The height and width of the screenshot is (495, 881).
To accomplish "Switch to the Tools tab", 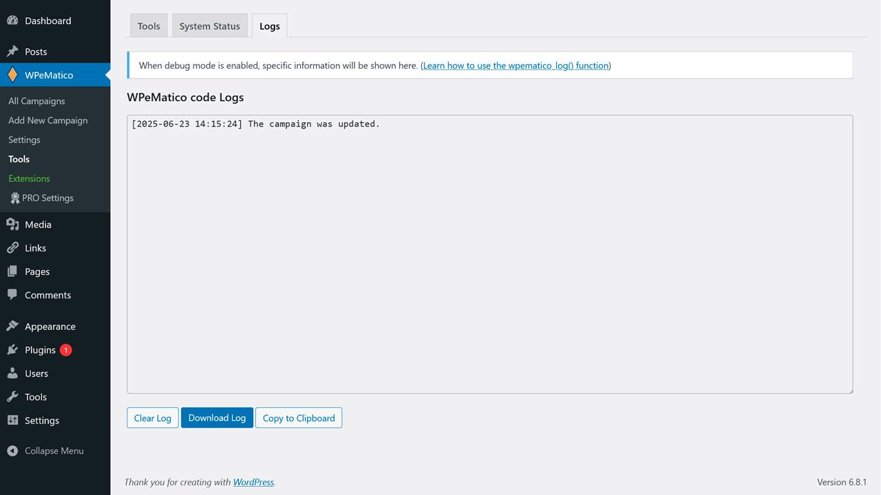I will (x=149, y=26).
